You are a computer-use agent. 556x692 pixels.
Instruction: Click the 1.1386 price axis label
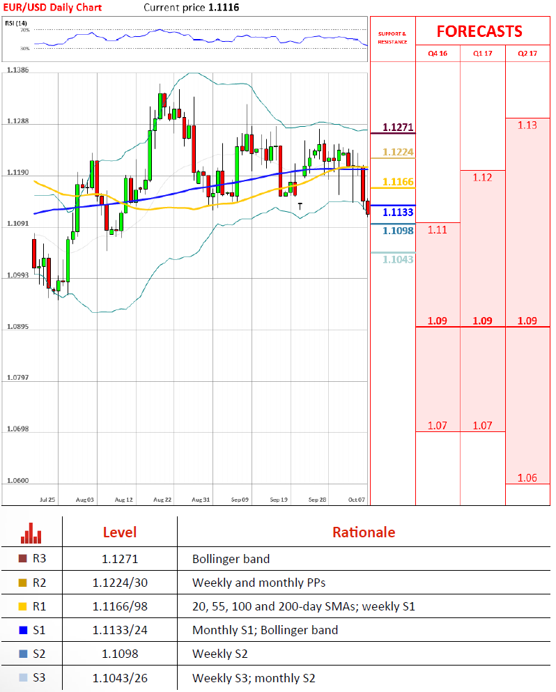(17, 70)
